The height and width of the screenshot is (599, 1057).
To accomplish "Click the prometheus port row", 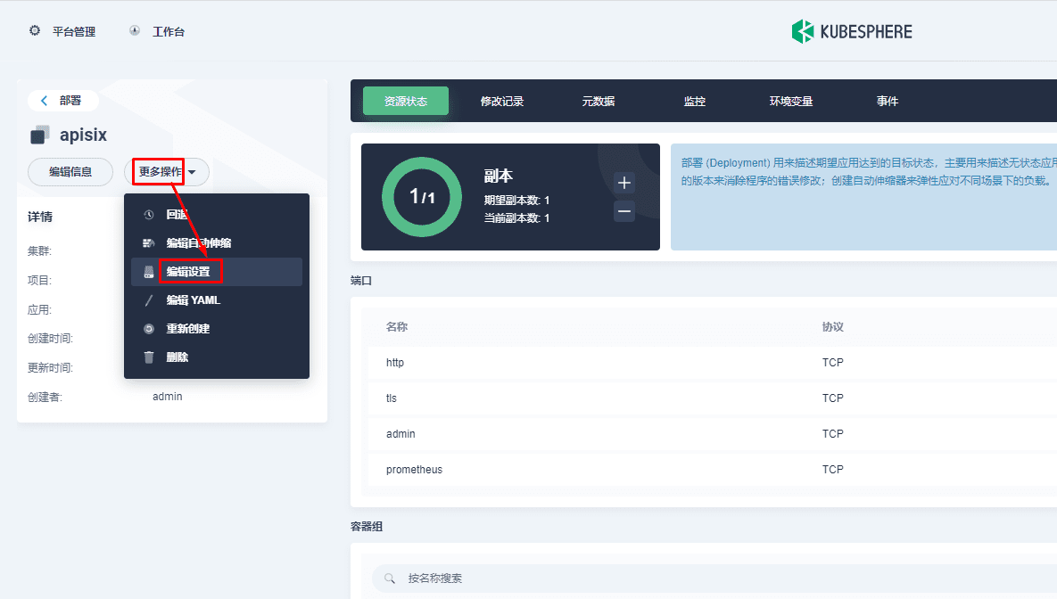I will 713,470.
